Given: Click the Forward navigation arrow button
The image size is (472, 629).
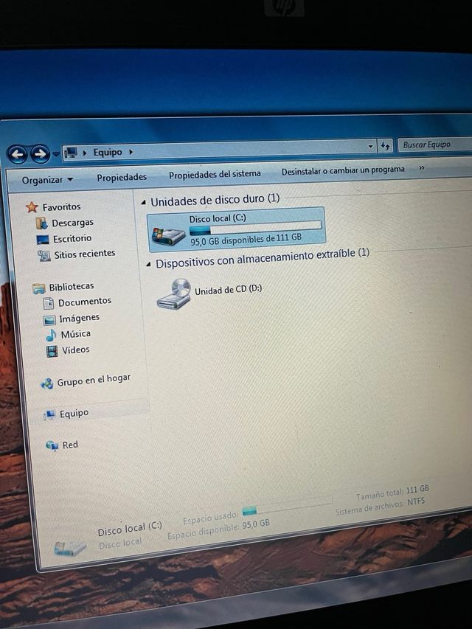Looking at the screenshot, I should (40, 154).
